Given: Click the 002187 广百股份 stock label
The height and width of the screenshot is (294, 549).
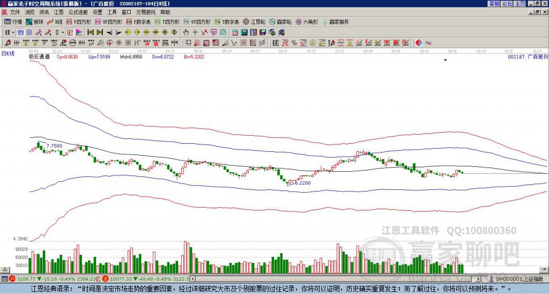Looking at the screenshot, I should (528, 57).
